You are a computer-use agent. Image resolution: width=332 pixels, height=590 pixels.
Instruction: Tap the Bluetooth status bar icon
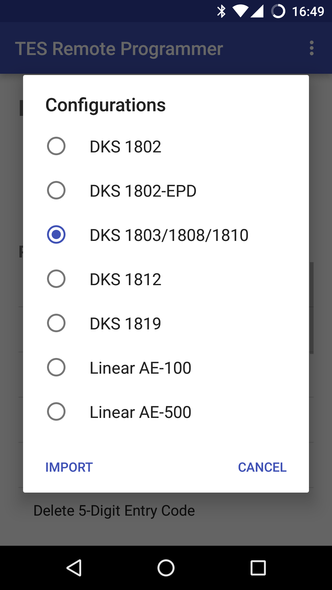coord(221,11)
